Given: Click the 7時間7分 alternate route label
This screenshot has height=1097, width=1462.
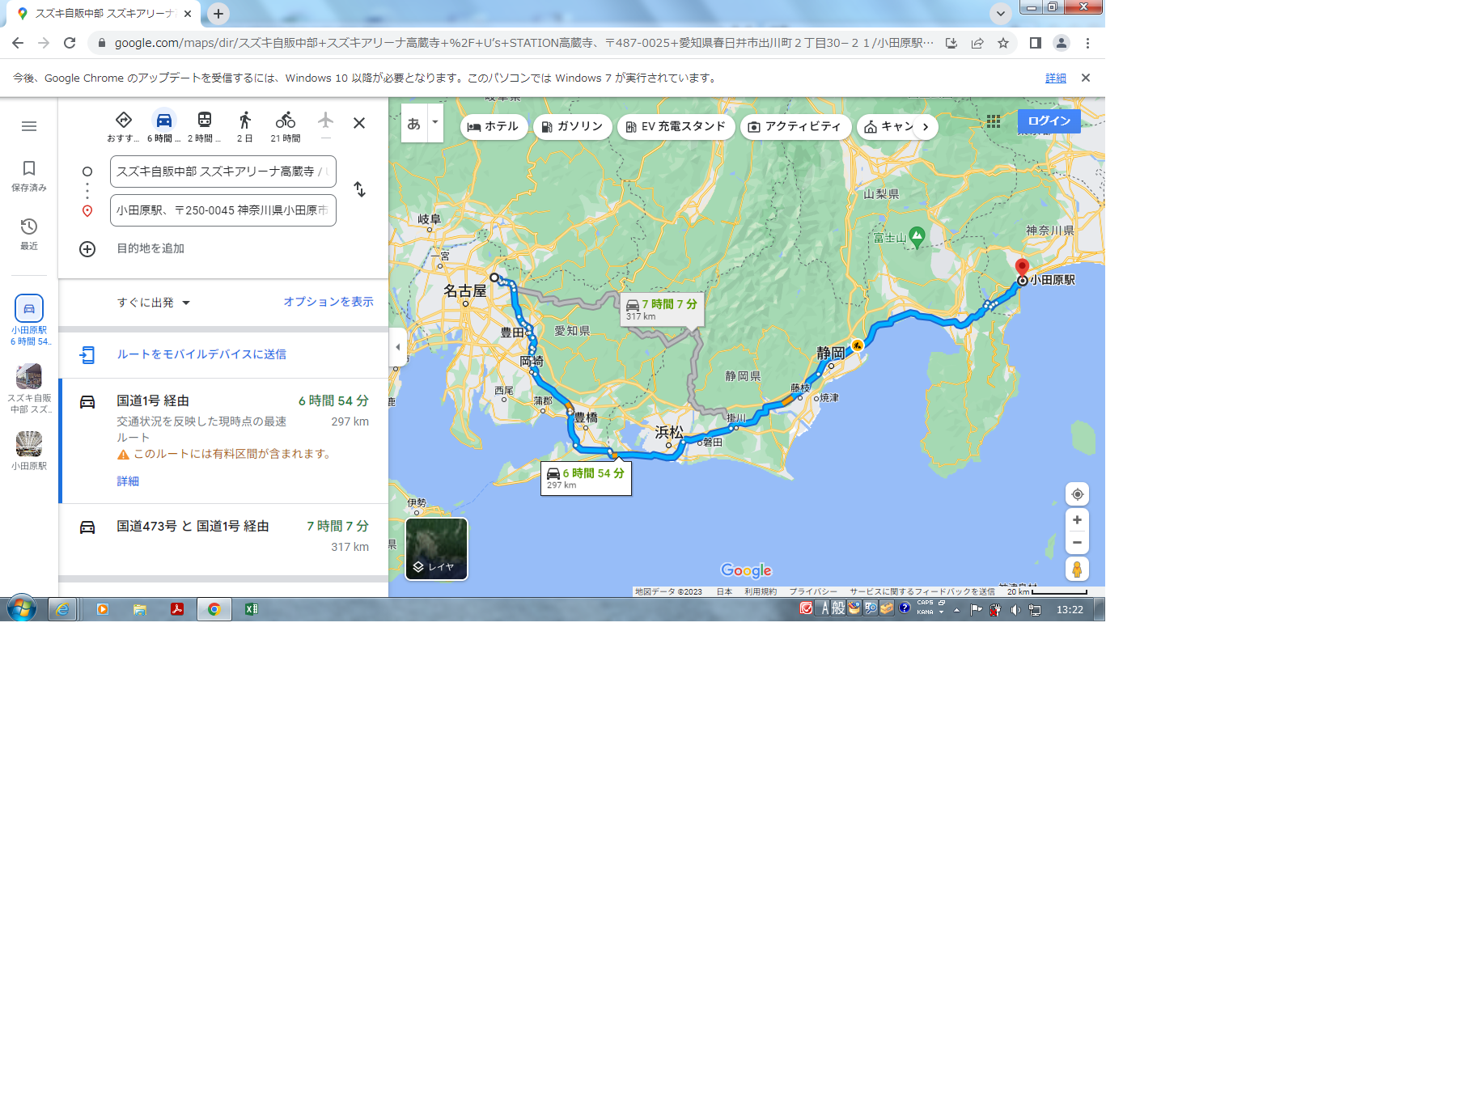Looking at the screenshot, I should click(662, 309).
